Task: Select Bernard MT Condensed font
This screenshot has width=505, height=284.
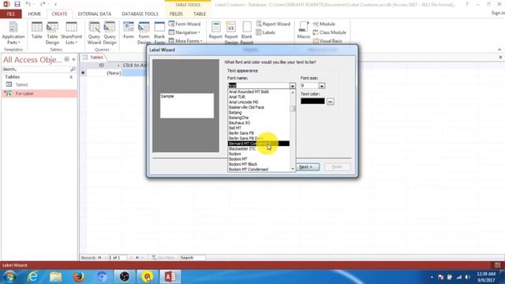Action: coord(259,144)
